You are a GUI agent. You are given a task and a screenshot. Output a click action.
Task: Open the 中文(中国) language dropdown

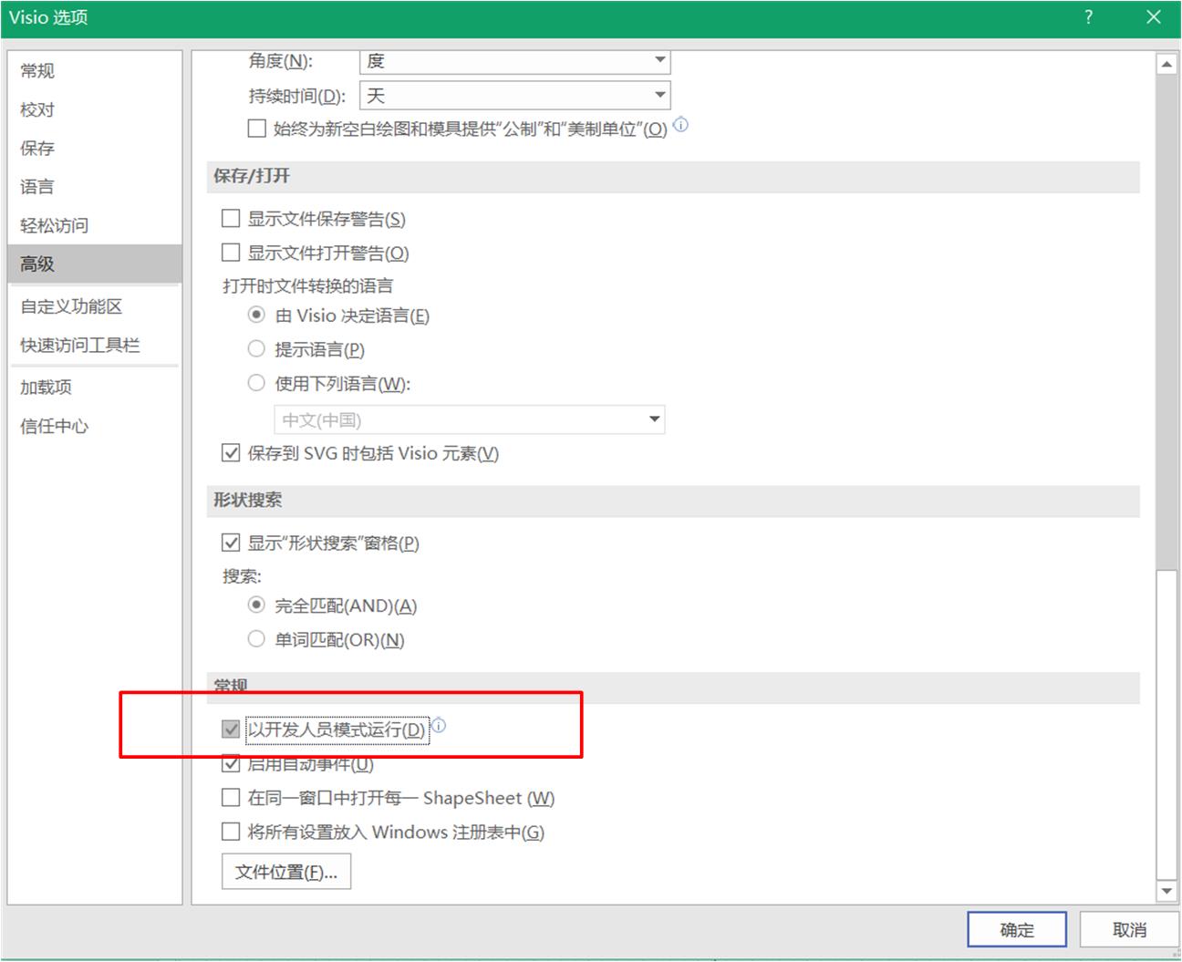469,419
